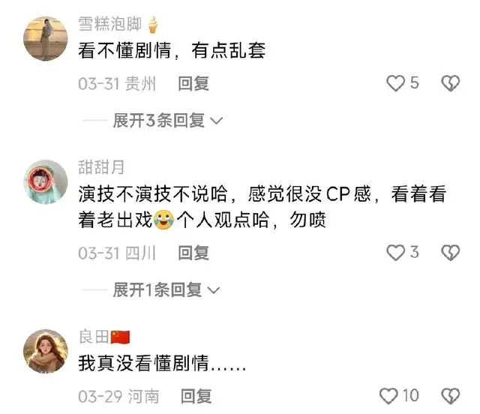This screenshot has width=480, height=414.
Task: Like the comment by 雪糕泡脚
Action: coord(395,83)
